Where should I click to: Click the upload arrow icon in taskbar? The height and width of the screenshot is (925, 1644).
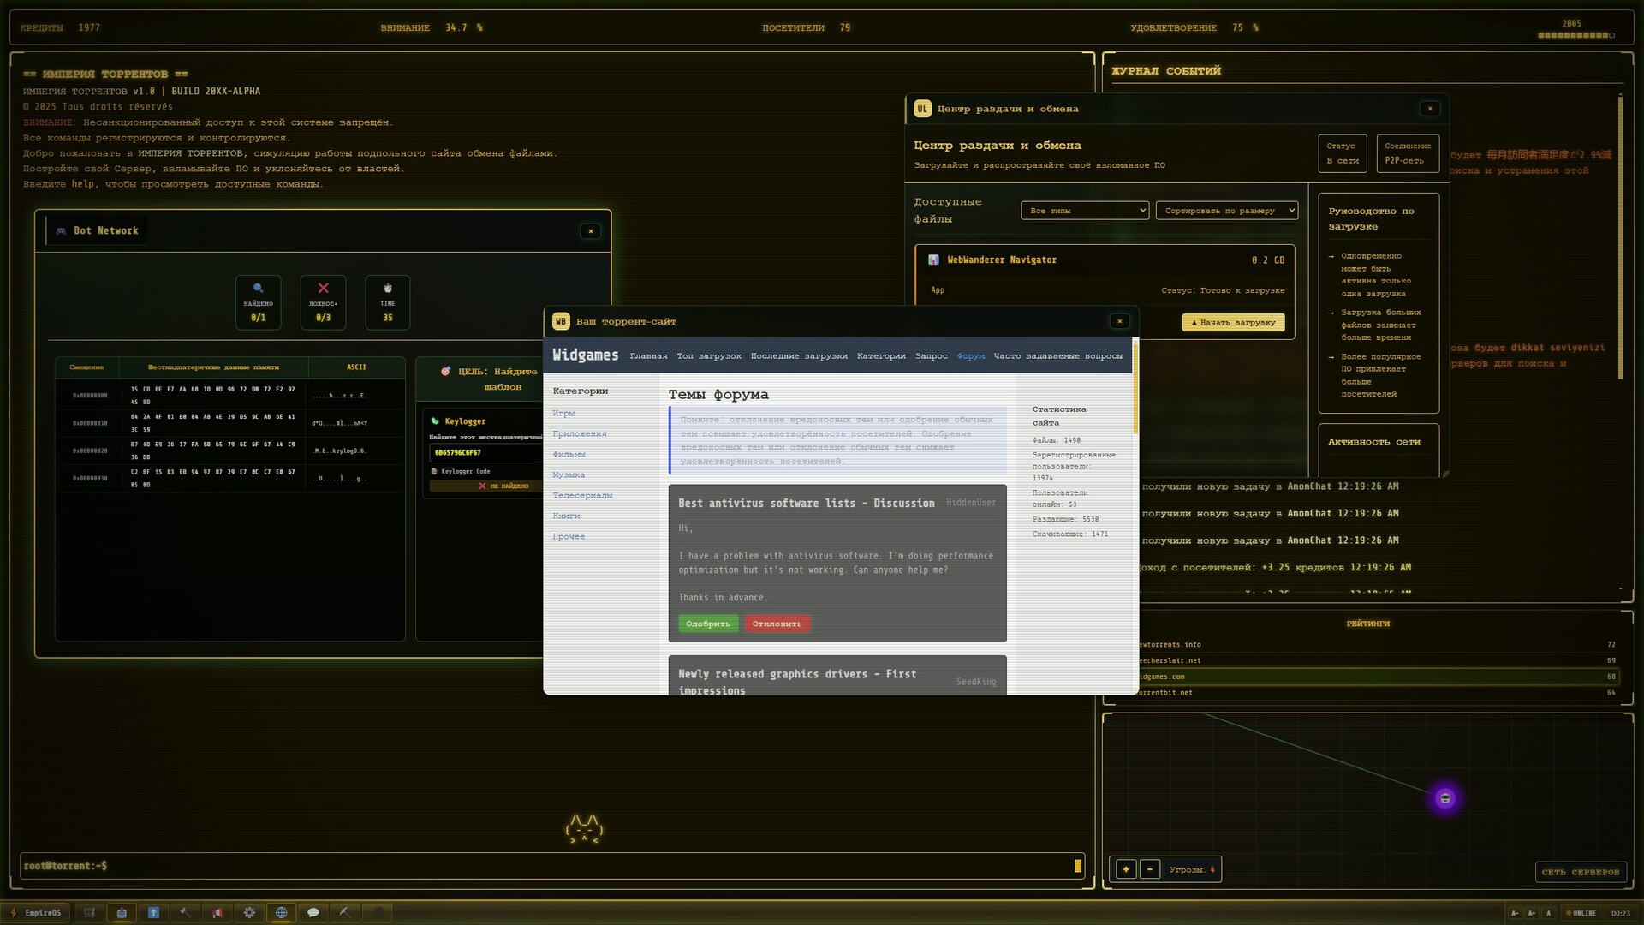point(152,912)
